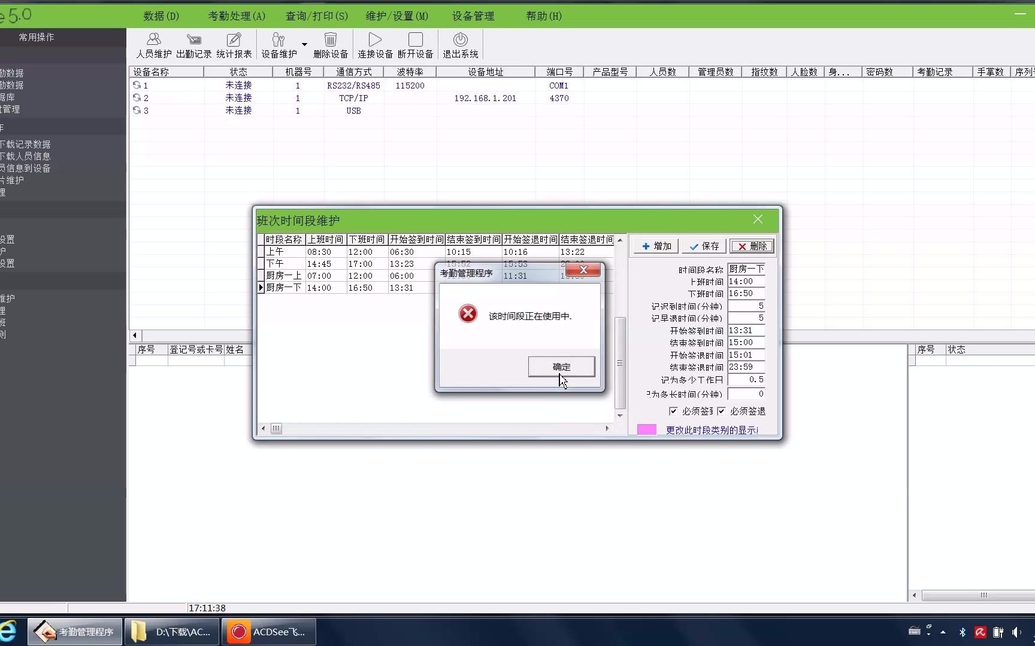Viewport: 1035px width, 646px height.
Task: Toggle the 必须签退 checkbox
Action: [721, 411]
